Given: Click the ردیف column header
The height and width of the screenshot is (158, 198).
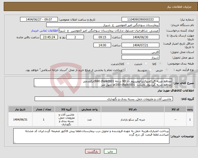Looking at the screenshot, I should (x=190, y=109).
